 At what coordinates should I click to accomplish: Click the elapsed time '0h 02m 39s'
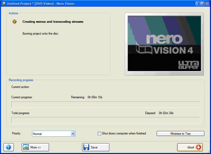point(166,113)
